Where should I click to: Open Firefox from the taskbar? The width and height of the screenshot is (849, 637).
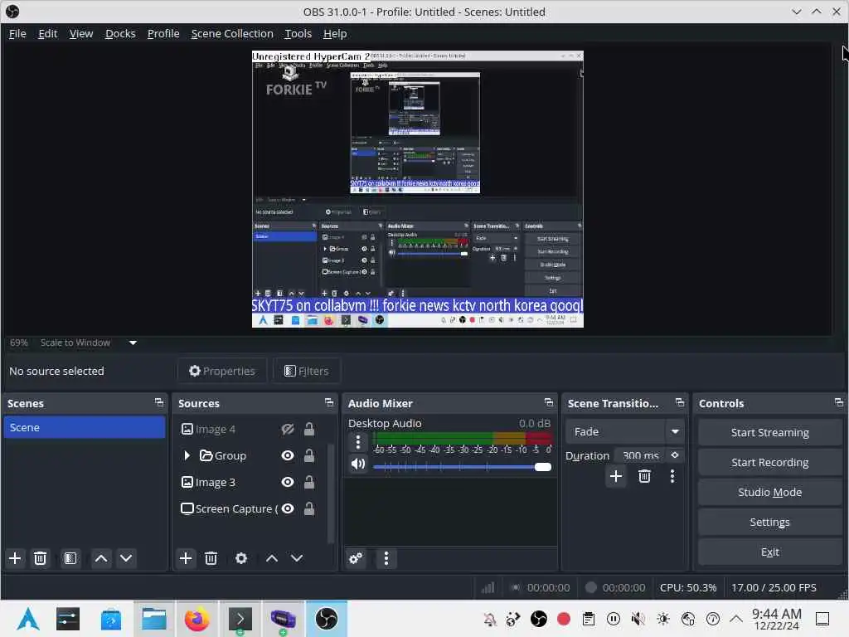point(196,619)
